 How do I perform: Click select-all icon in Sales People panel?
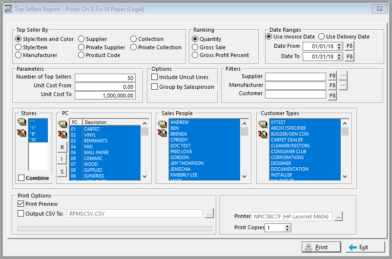point(162,124)
